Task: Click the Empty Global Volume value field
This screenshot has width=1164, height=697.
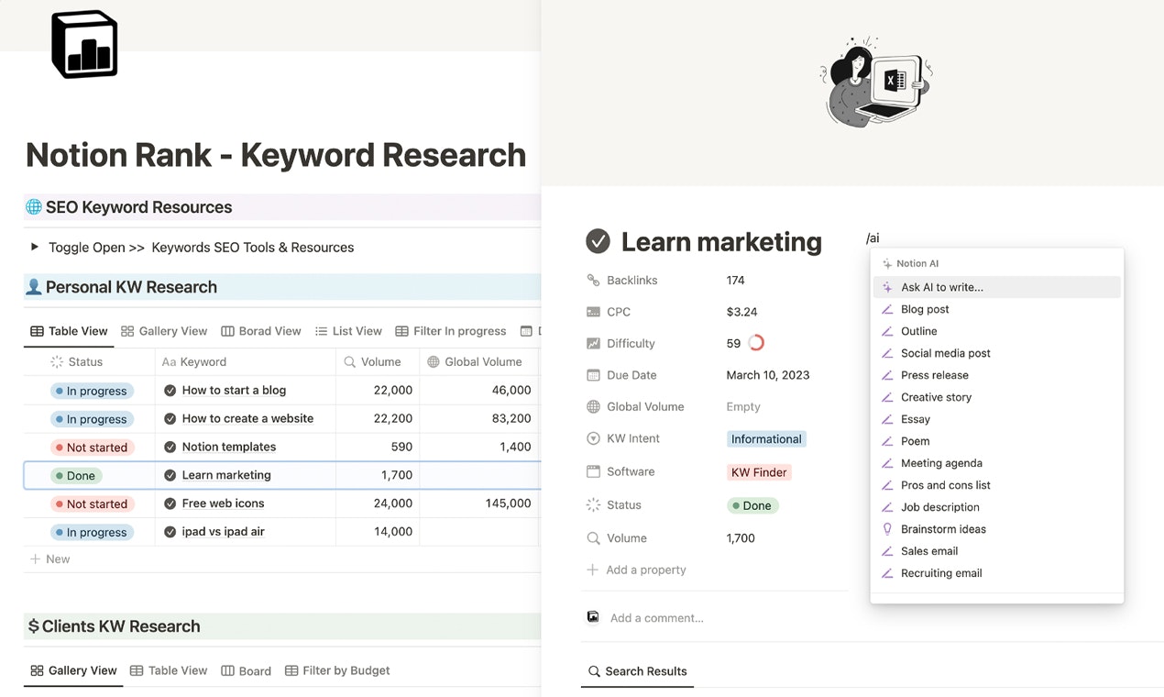Action: pos(743,407)
